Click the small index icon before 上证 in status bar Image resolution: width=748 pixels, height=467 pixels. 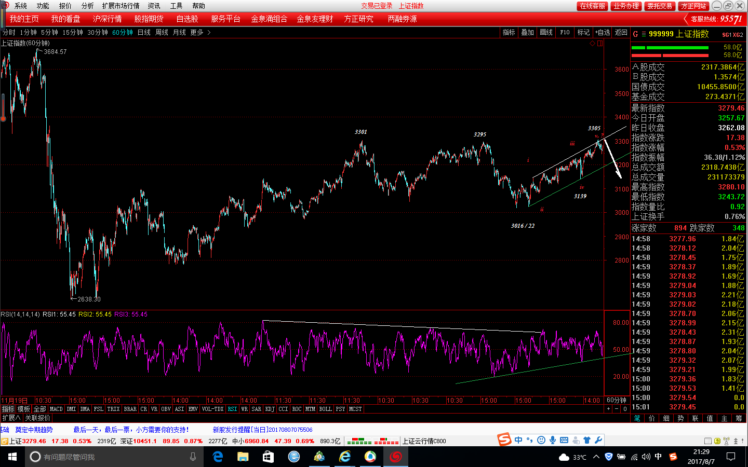pyautogui.click(x=4, y=441)
